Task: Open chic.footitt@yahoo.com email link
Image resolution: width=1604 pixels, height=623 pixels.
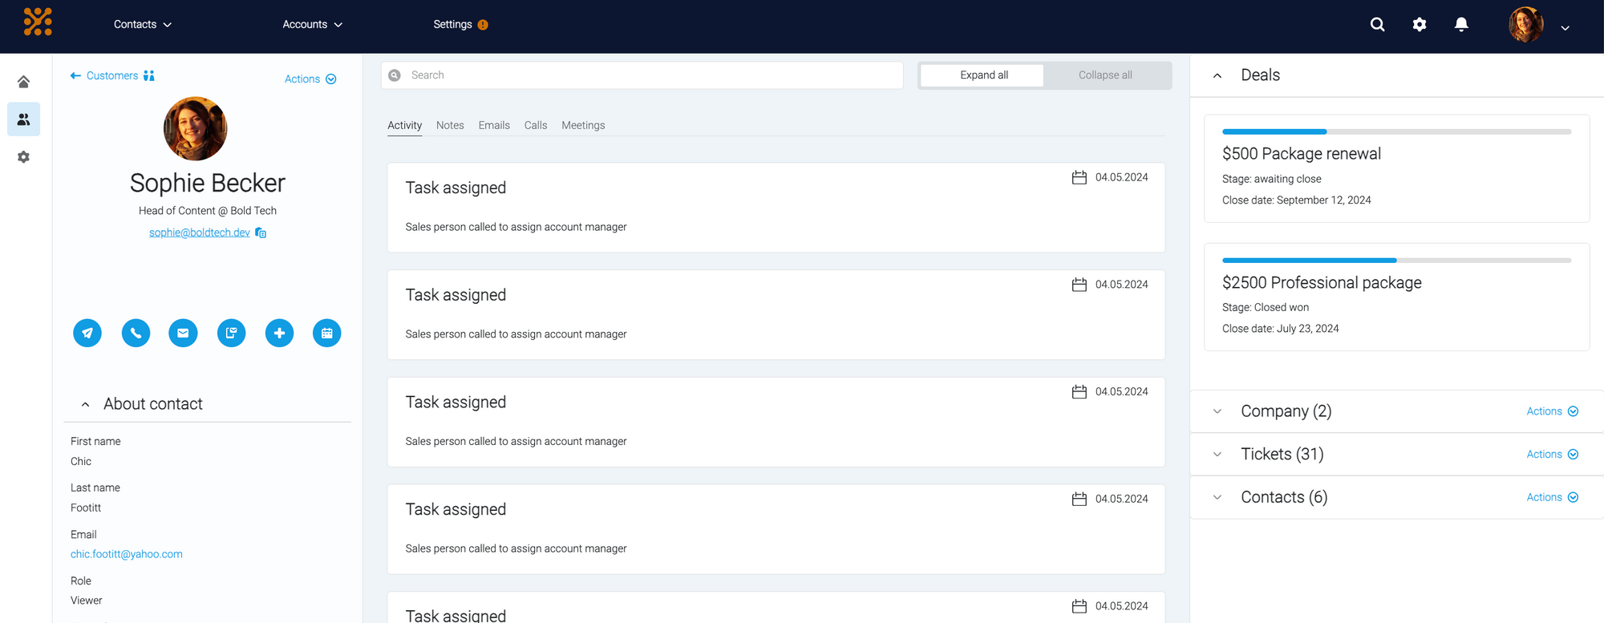Action: [x=127, y=554]
